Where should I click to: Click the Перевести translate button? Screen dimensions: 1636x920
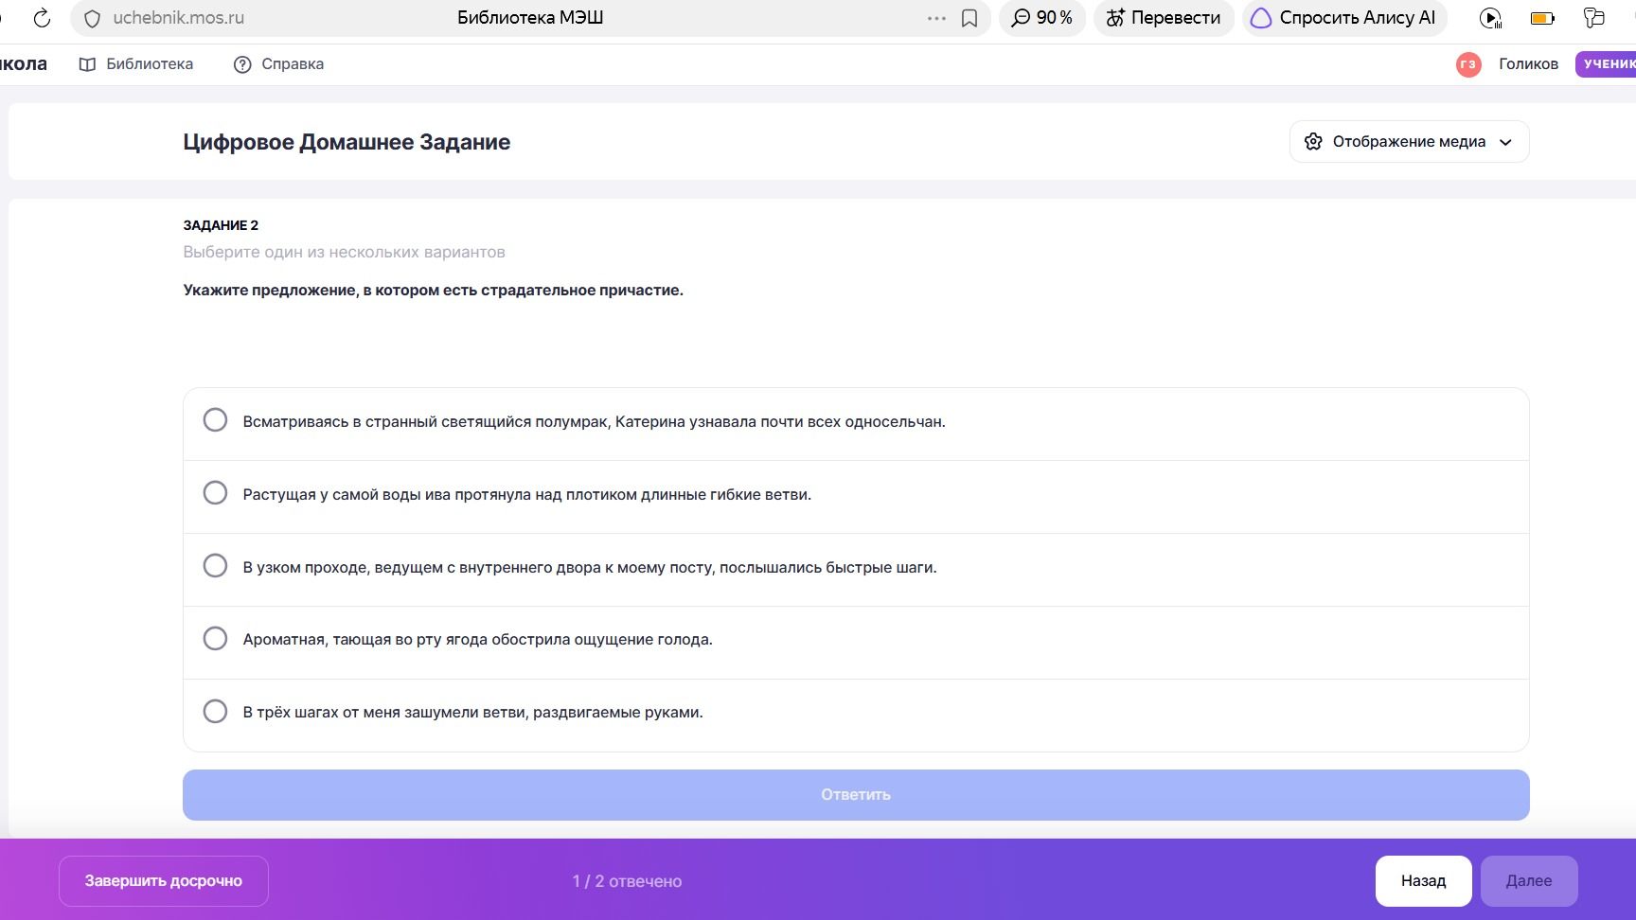[1164, 18]
